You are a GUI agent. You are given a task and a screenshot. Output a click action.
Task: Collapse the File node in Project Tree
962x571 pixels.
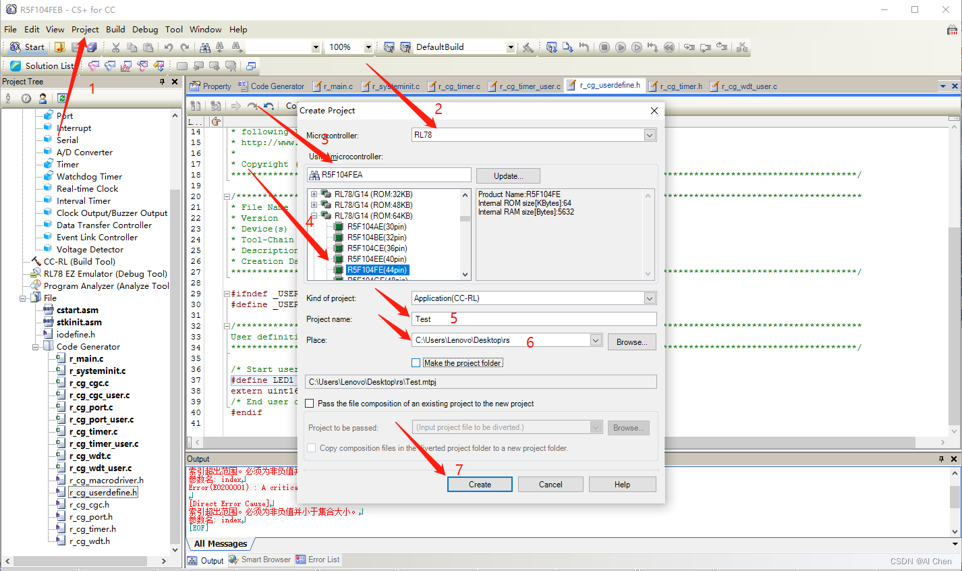pos(22,298)
